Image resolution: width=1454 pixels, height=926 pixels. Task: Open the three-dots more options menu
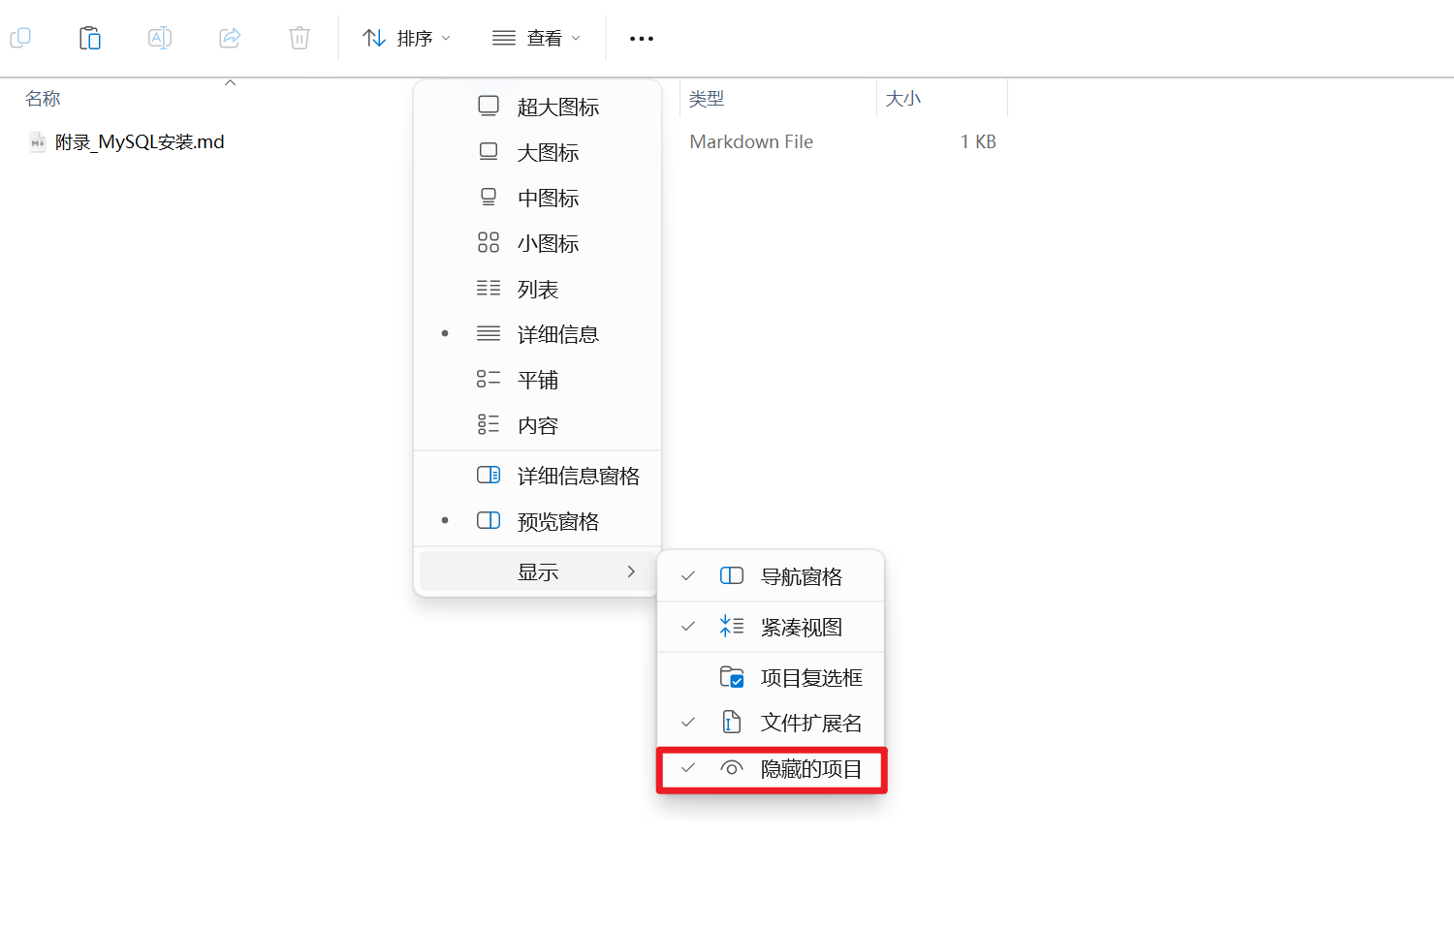[x=642, y=39]
